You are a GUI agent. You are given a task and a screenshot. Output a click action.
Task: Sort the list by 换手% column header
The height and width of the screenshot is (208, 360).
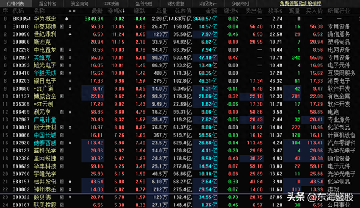[x=275, y=11]
